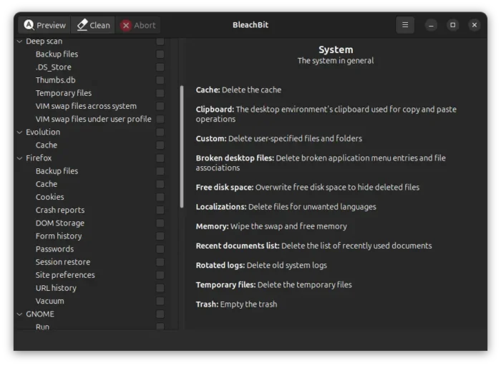
Task: Maximize the BleachBit window
Action: (x=452, y=25)
